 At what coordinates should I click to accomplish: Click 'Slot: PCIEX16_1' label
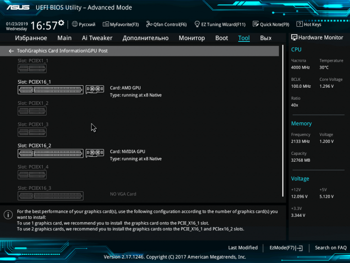pyautogui.click(x=35, y=82)
